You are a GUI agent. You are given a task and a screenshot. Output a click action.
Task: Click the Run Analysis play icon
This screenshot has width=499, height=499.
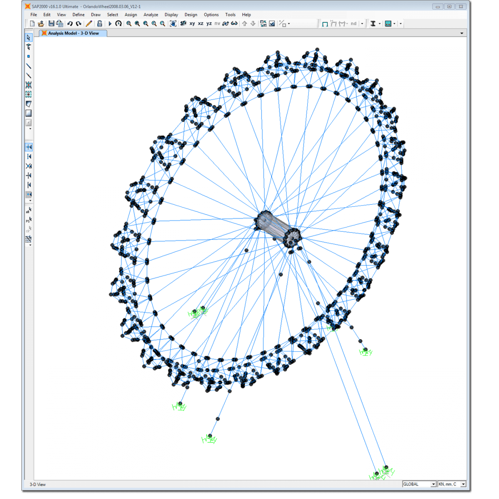(x=110, y=24)
